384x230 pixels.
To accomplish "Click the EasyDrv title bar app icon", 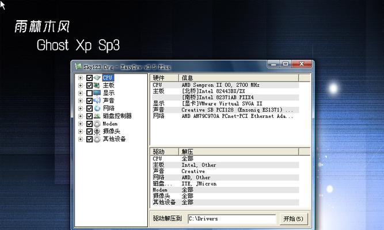I will [78, 66].
